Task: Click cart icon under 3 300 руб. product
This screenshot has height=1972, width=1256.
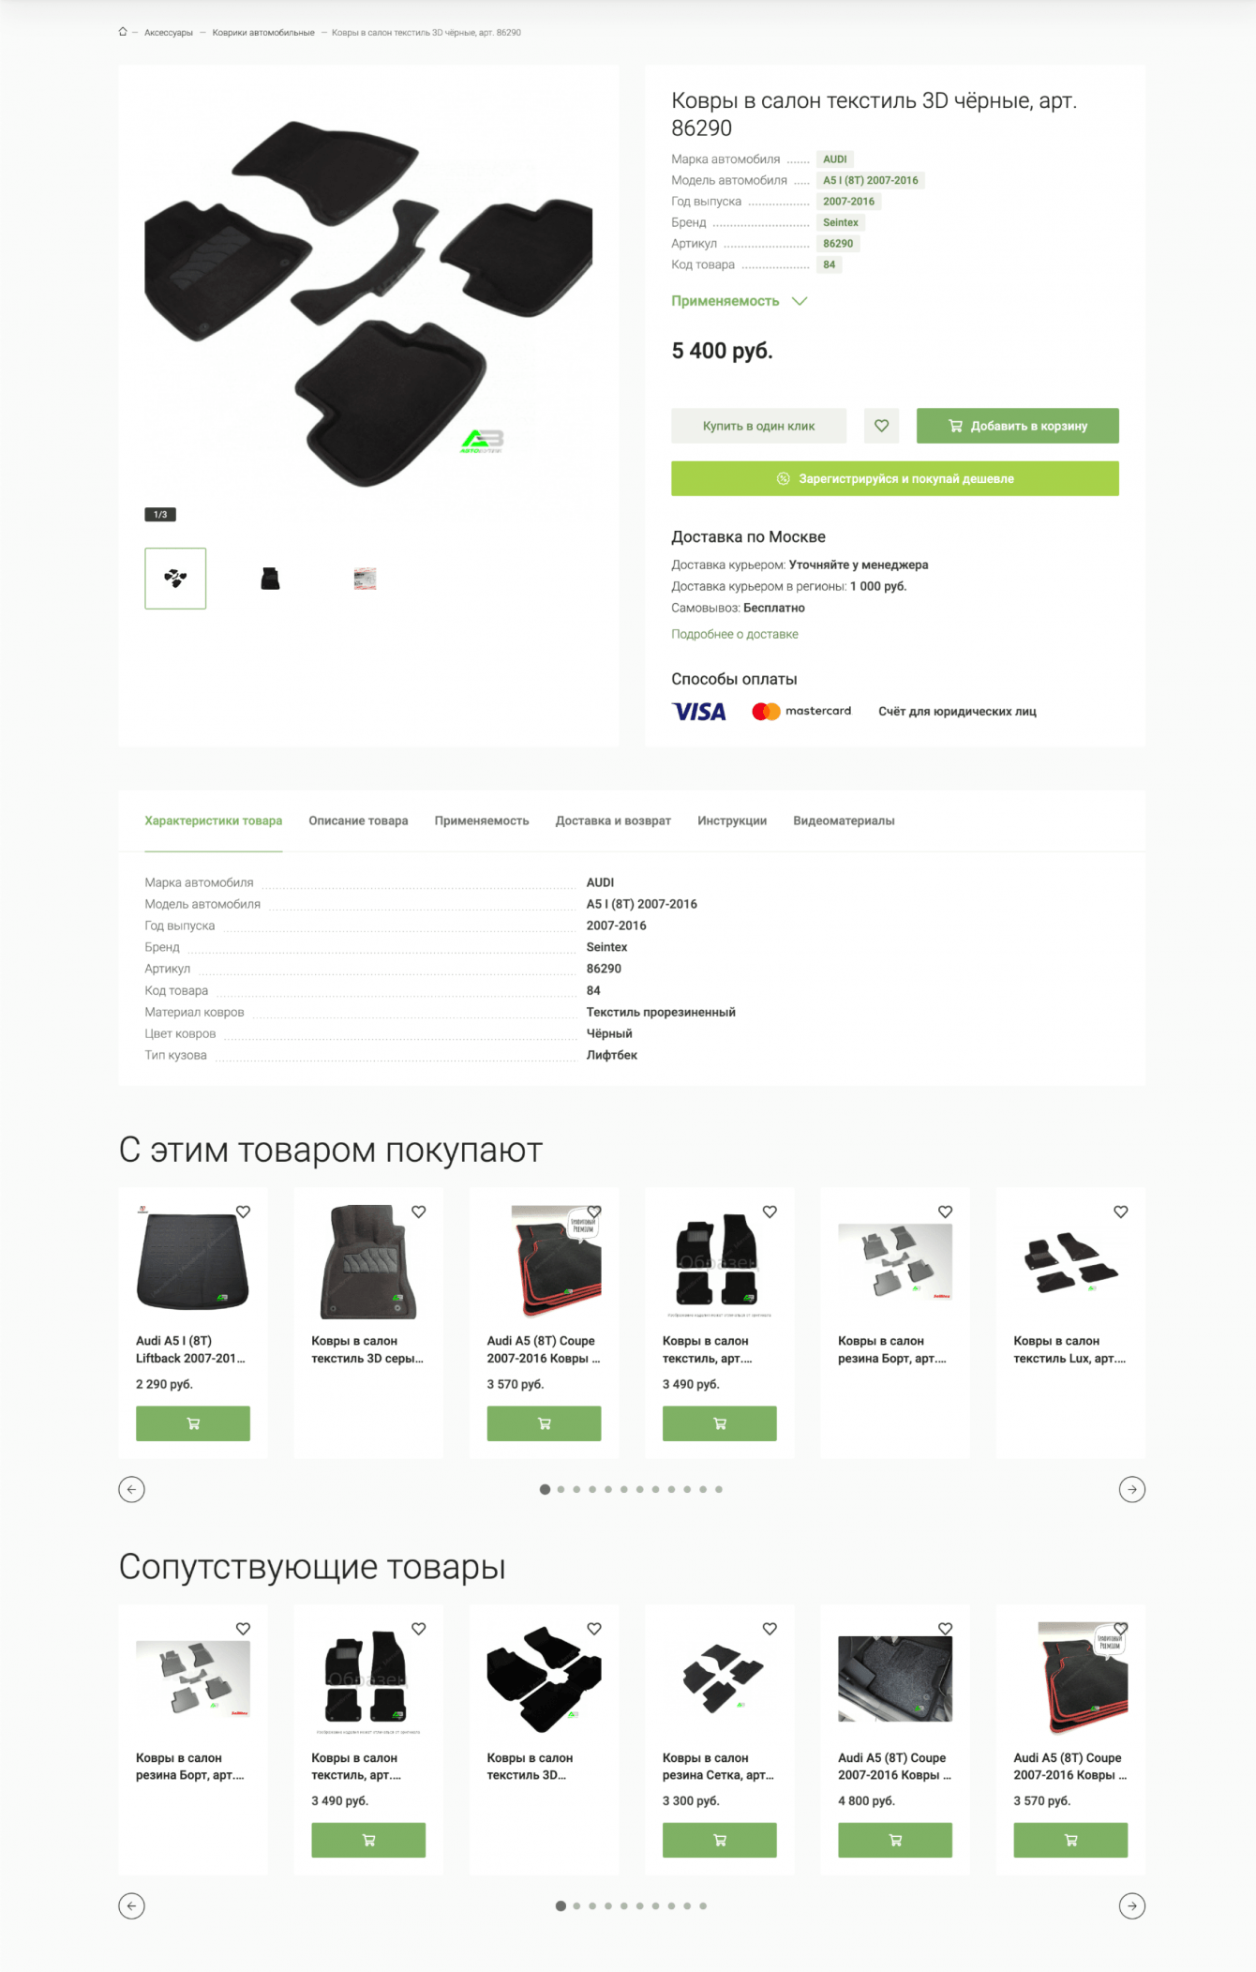Action: [720, 1840]
